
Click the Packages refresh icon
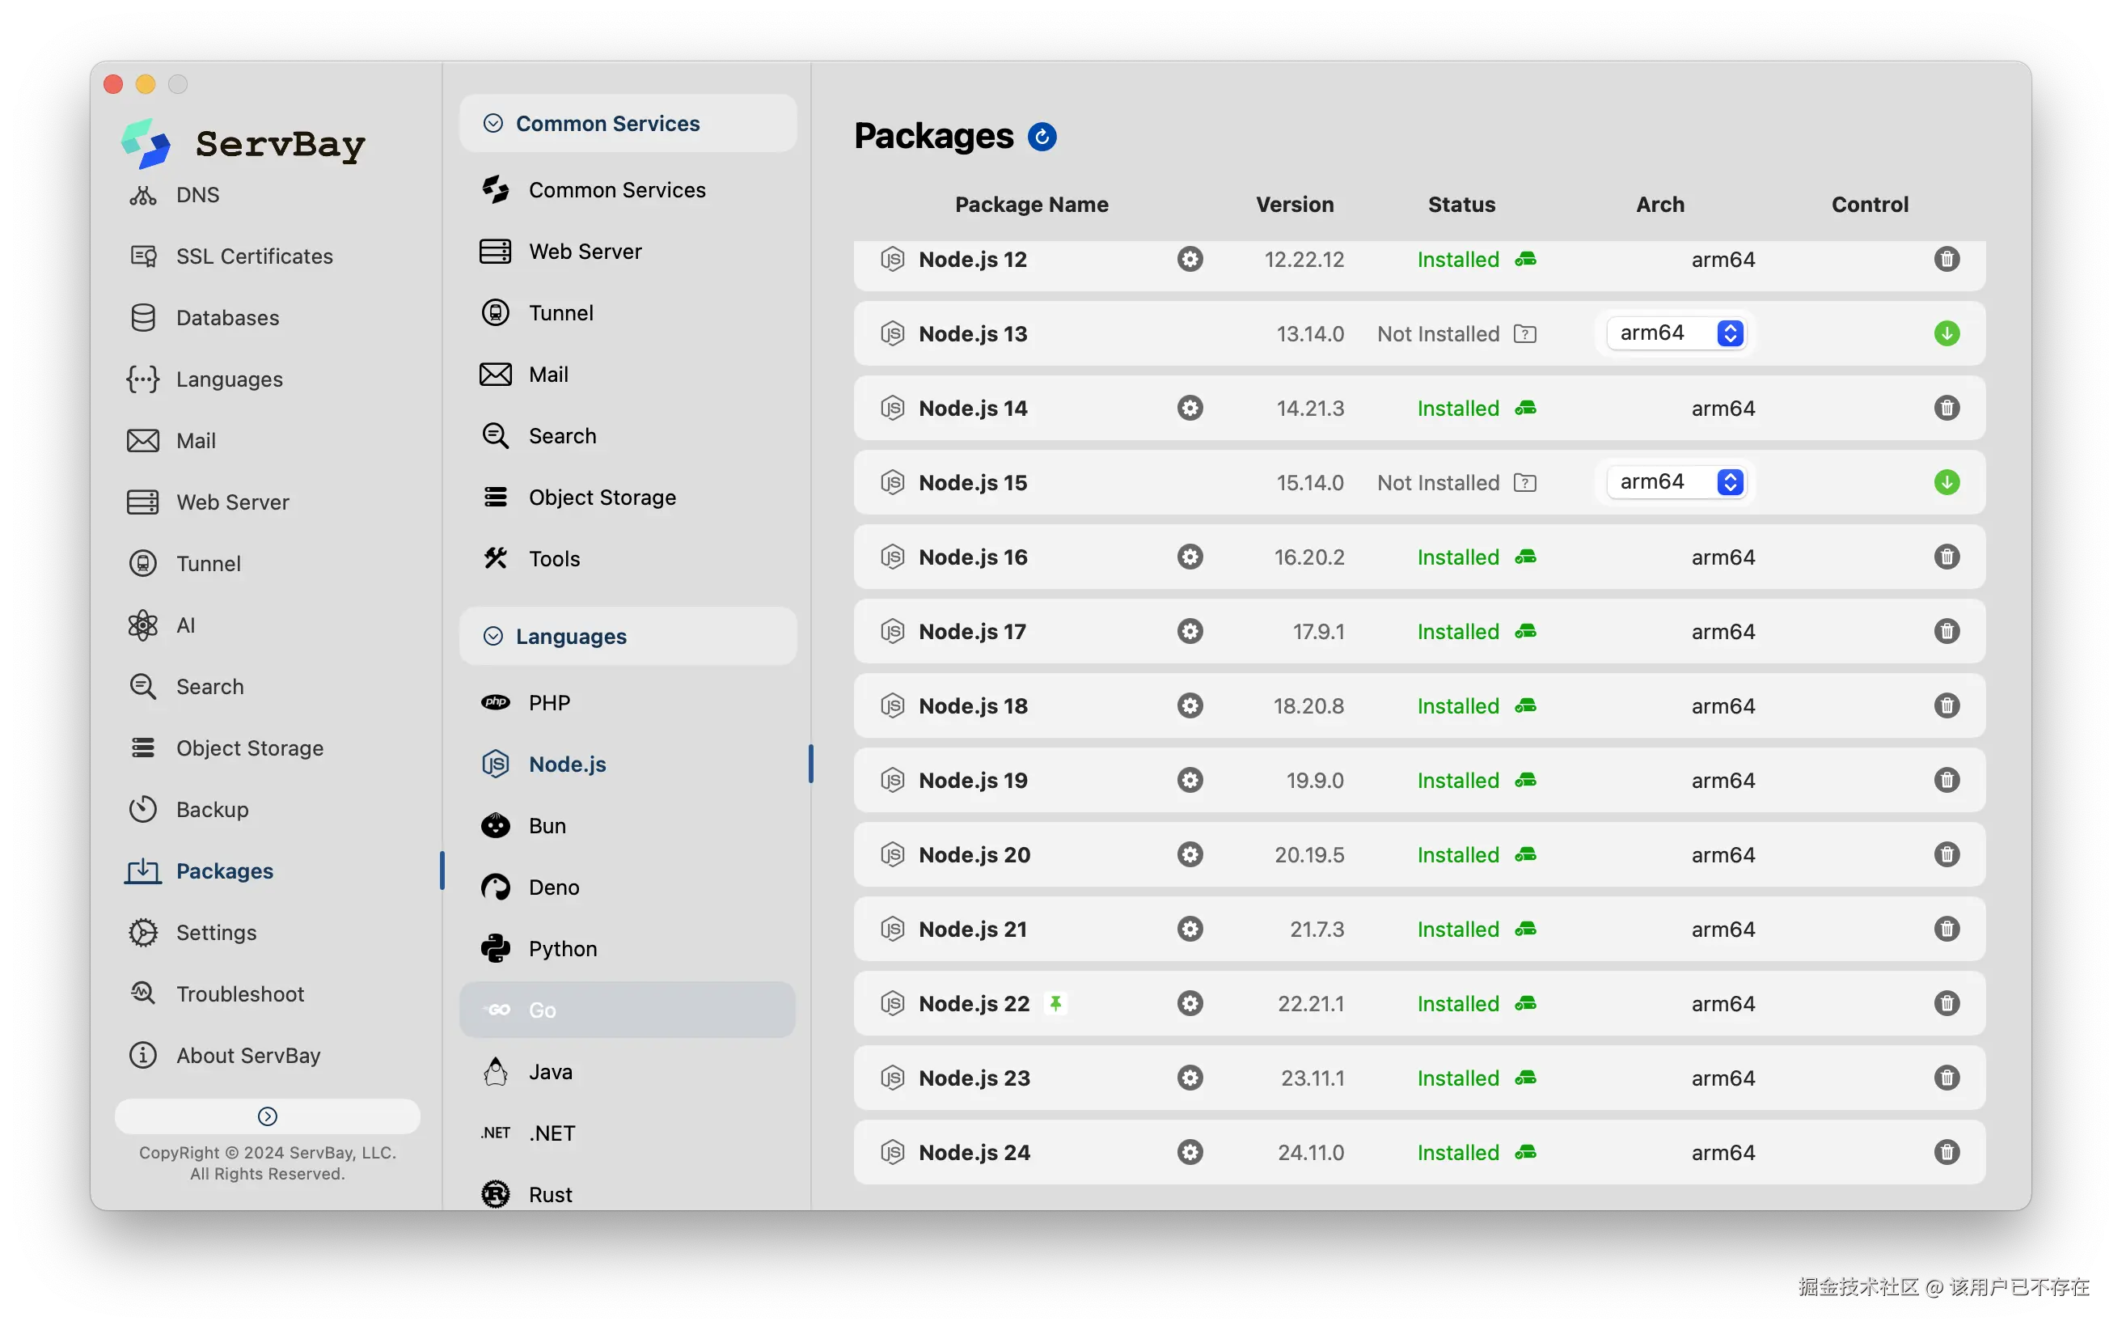tap(1042, 137)
